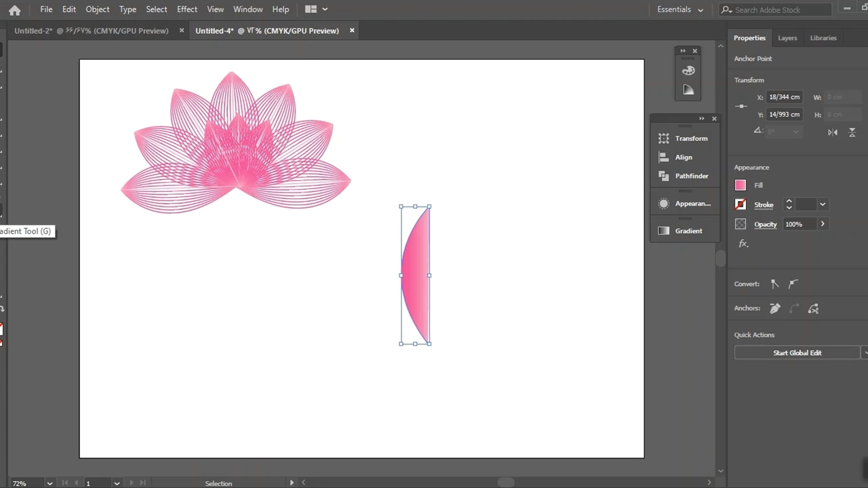Viewport: 868px width, 488px height.
Task: Flip selection along horizontal axis
Action: 833,132
